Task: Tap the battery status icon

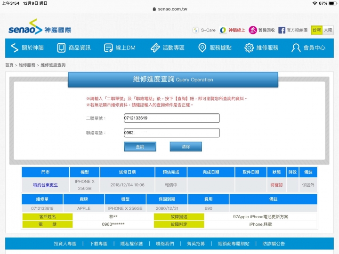Action: (332, 3)
